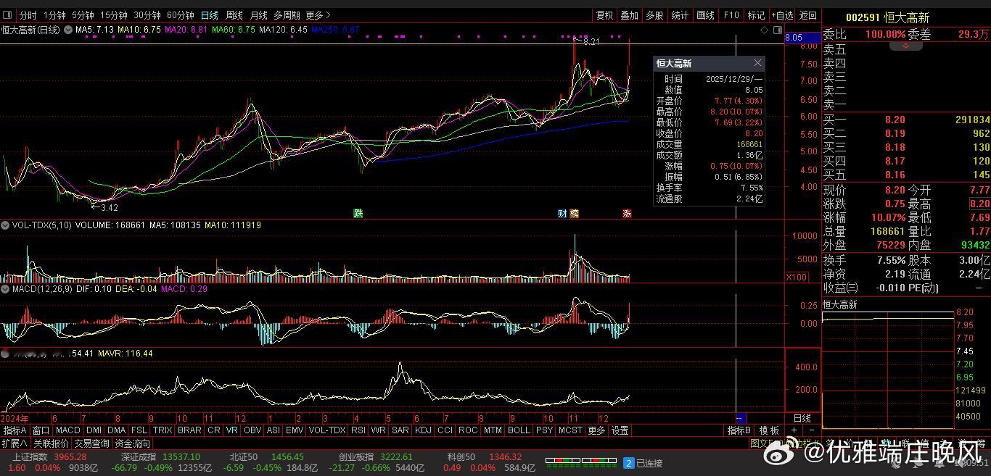Close the 恒大高新 data tooltip window
The image size is (991, 476).
point(757,64)
